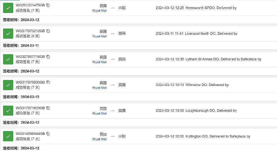Copy tracking number WG327867716GB

(x=48, y=57)
